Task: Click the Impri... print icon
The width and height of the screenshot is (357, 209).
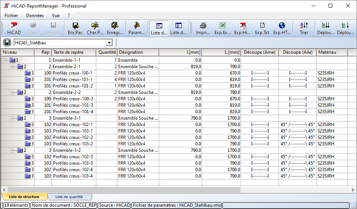Action: (203, 28)
